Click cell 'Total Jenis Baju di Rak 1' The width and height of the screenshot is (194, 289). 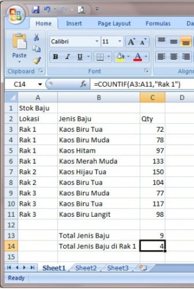coord(99,246)
